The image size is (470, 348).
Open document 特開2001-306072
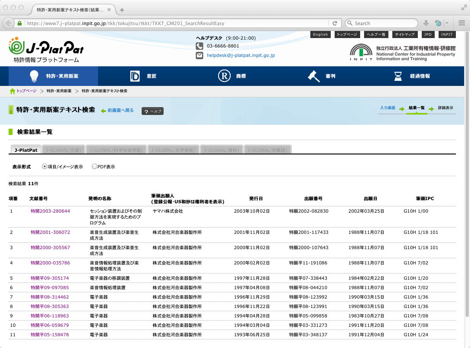[50, 232]
